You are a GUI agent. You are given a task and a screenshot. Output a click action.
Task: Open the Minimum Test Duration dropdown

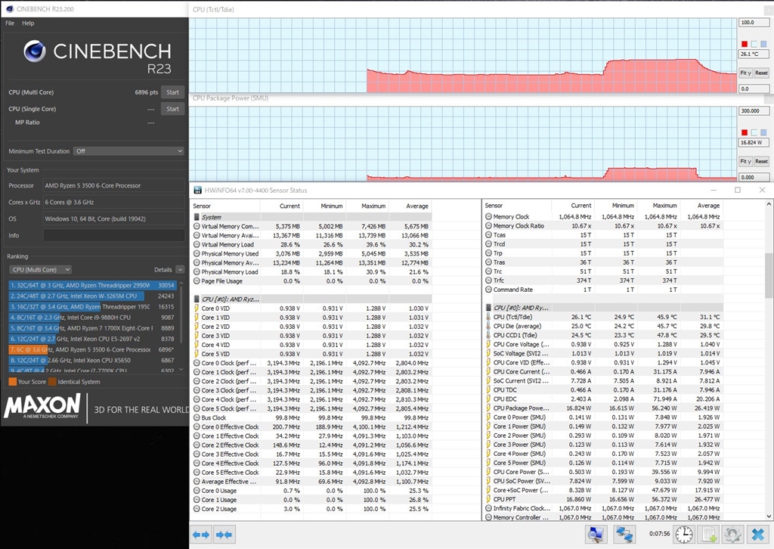(128, 151)
